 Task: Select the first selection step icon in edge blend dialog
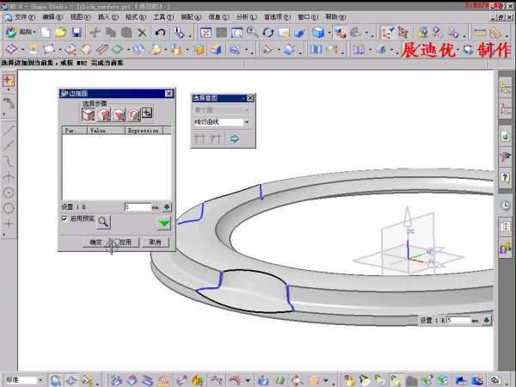coord(88,114)
